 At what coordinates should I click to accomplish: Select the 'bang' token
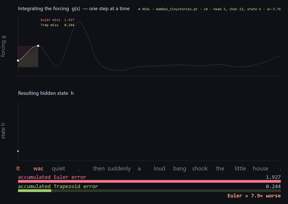coord(180,168)
